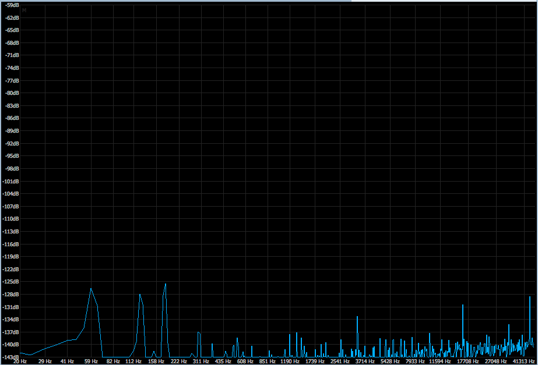Select the 5428 Hz frequency label

click(390, 362)
